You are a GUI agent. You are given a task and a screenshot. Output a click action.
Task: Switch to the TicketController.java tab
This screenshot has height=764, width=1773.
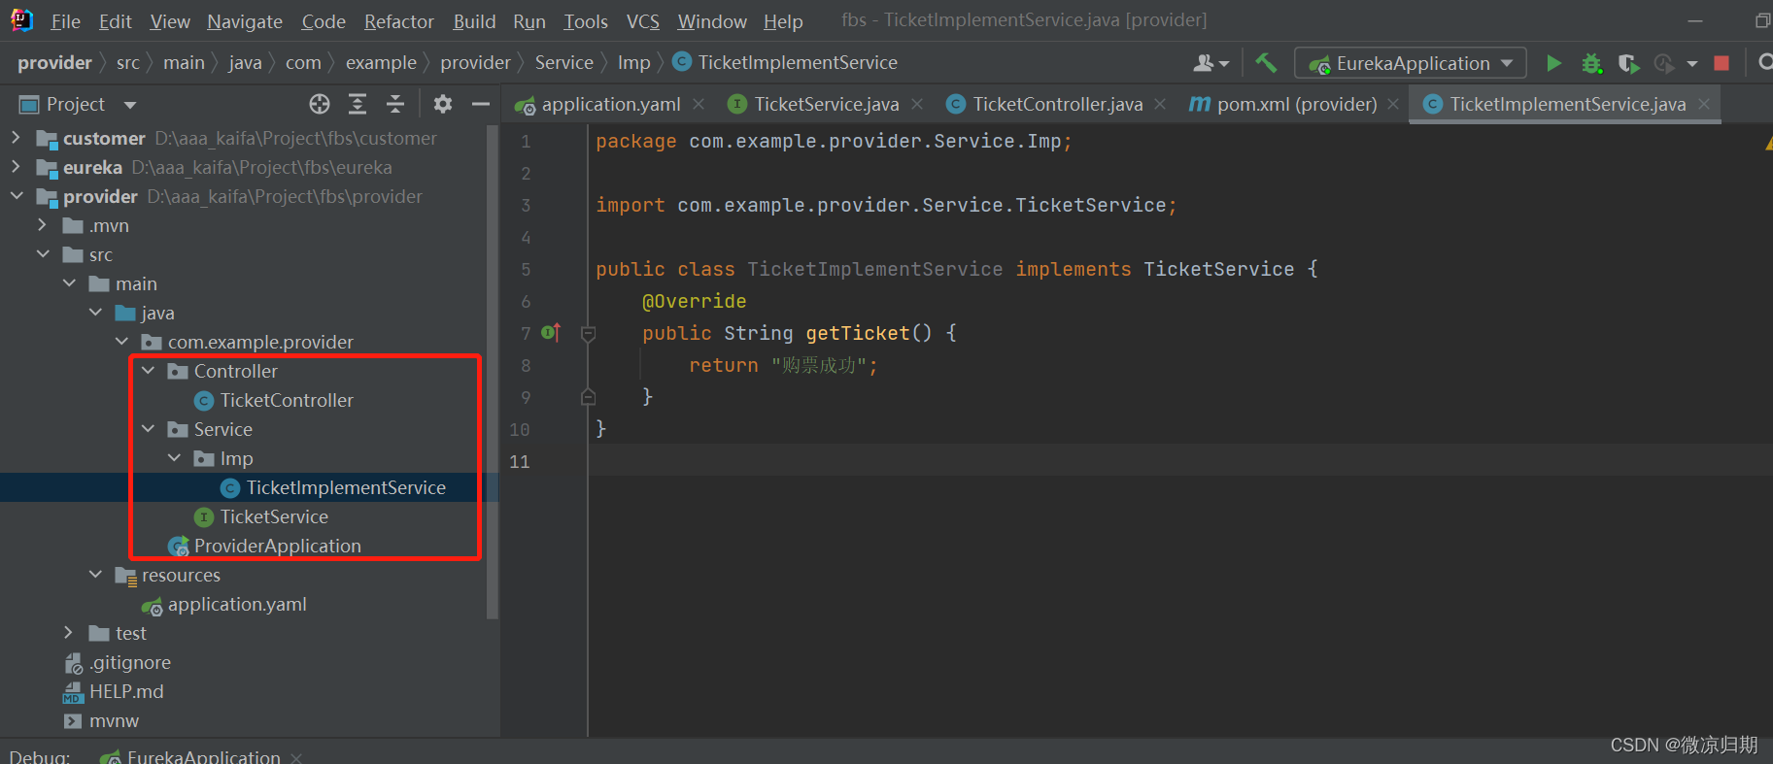(x=1056, y=104)
